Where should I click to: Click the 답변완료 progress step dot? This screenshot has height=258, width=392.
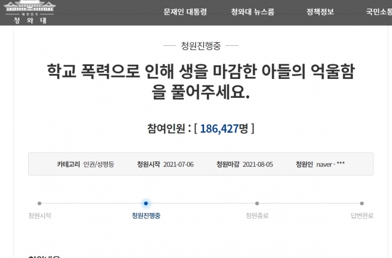(362, 204)
